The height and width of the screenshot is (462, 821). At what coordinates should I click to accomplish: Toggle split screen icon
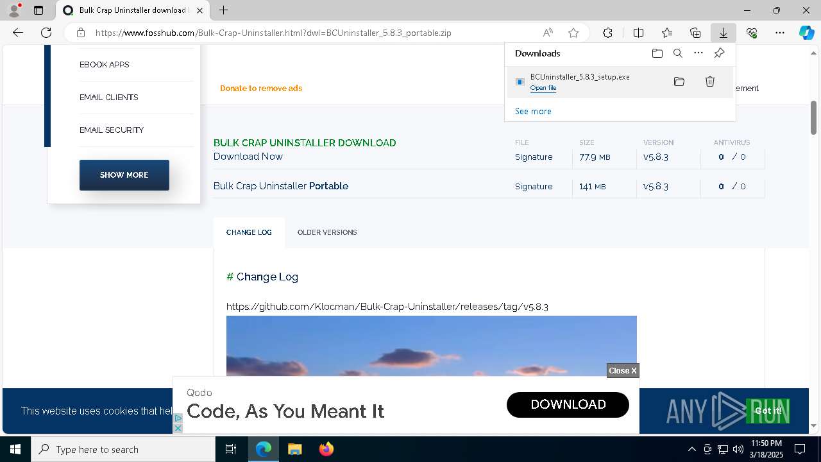coord(638,33)
